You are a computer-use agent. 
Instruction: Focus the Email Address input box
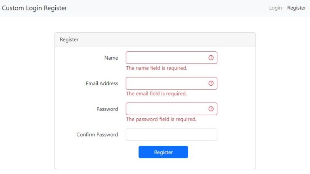tap(172, 83)
